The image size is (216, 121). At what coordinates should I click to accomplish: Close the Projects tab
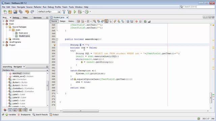click(10, 17)
